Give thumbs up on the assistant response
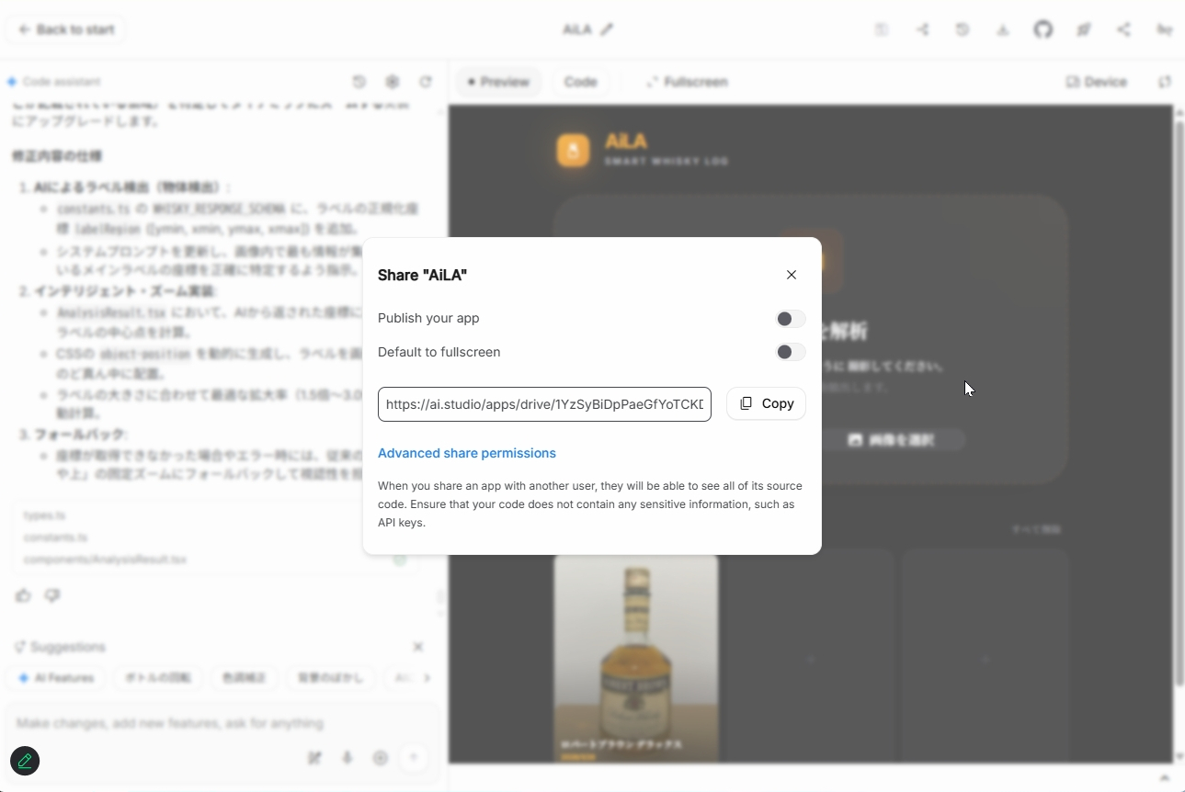Viewport: 1185px width, 792px height. [x=22, y=595]
